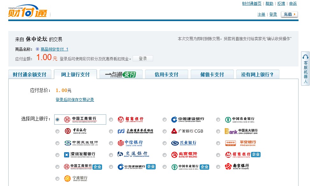Click the 宁波银行 logo
The width and height of the screenshot is (310, 186).
[76, 178]
